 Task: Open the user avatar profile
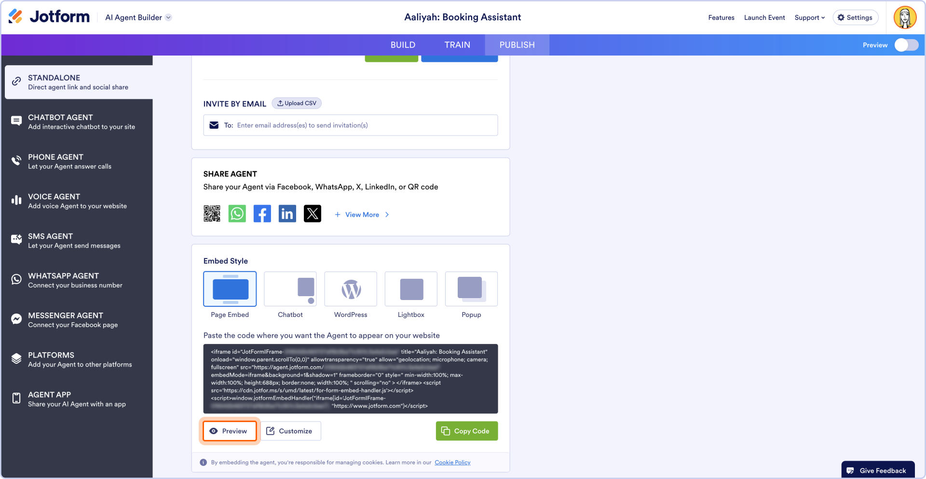pyautogui.click(x=905, y=17)
